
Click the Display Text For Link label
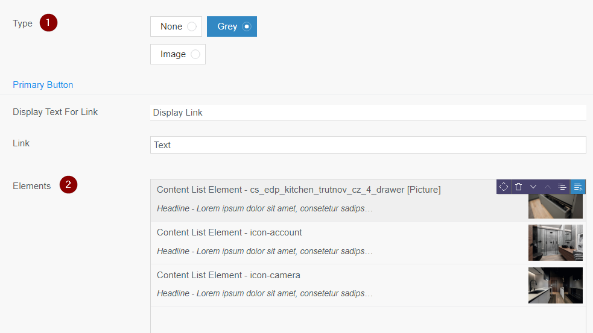tap(55, 112)
